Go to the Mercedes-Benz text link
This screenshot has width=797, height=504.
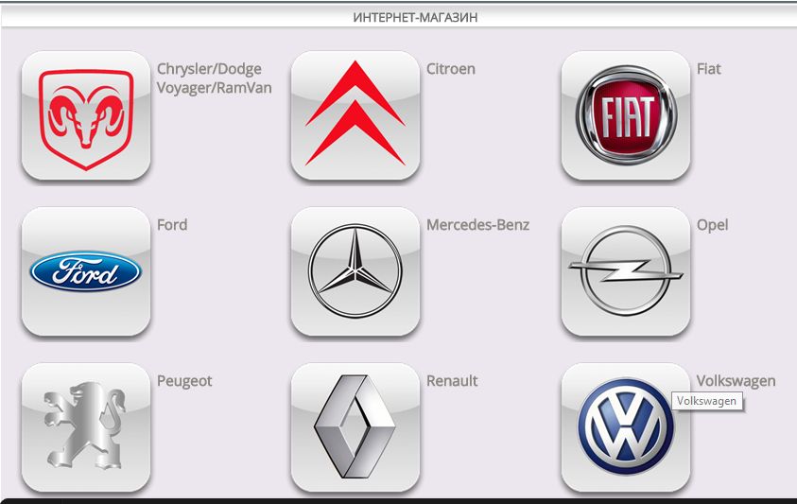(477, 225)
